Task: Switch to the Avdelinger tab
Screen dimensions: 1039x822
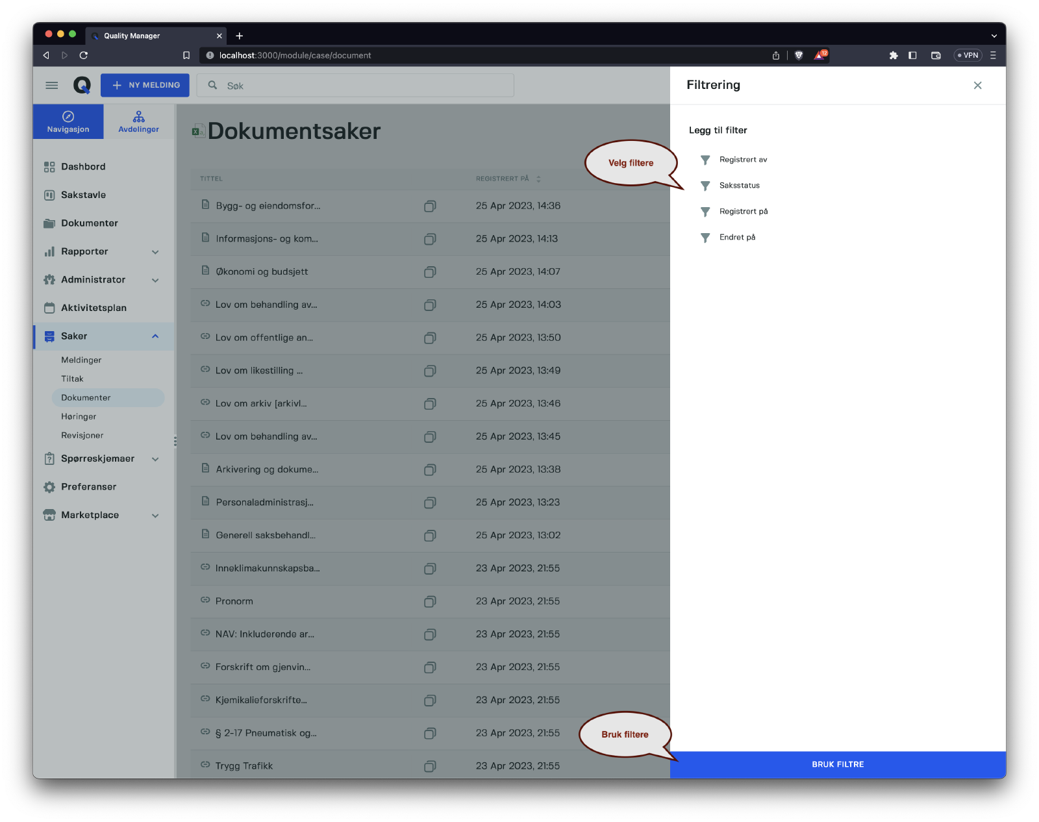Action: point(138,121)
